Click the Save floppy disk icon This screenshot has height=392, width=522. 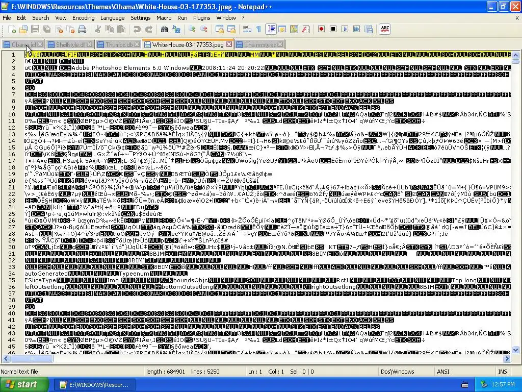[x=35, y=29]
